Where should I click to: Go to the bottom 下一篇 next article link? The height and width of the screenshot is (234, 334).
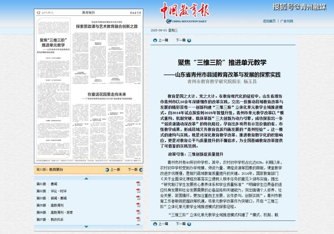(x=181, y=224)
